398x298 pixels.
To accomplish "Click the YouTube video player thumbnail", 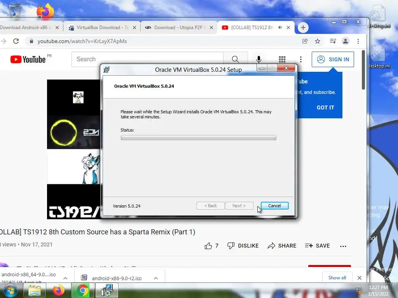I will (73, 149).
